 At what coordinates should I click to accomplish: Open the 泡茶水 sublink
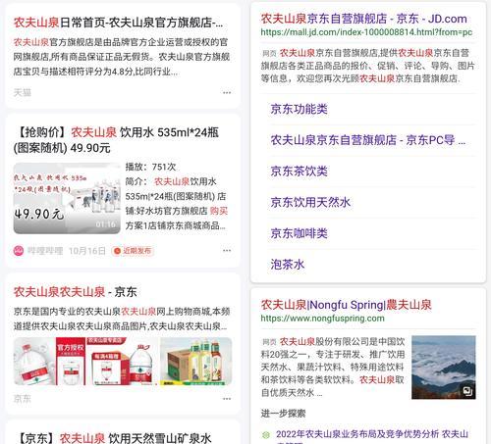pos(288,264)
